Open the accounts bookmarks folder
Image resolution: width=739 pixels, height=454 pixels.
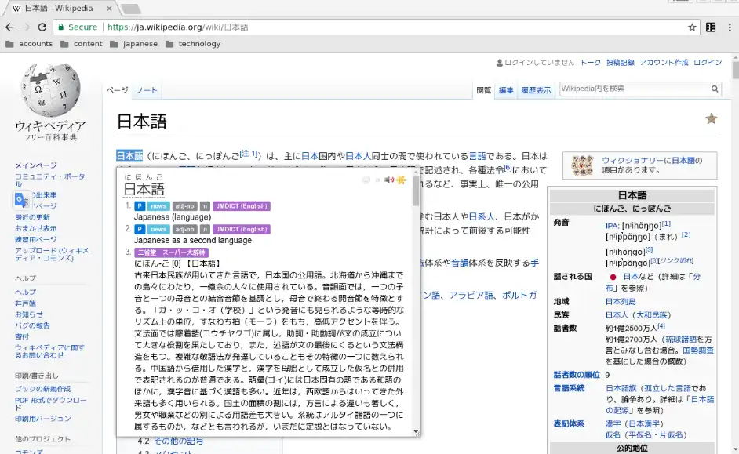[x=29, y=44]
